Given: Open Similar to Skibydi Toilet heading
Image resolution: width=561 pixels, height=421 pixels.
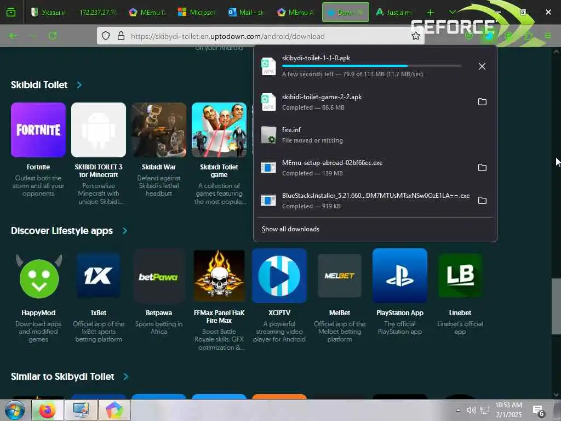Looking at the screenshot, I should pos(62,376).
